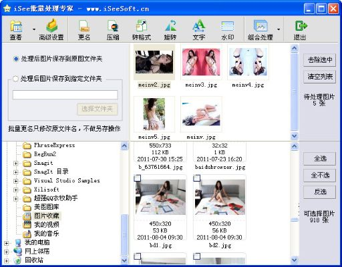Check the box on bd2.jpg
This screenshot has height=267, width=342.
(x=197, y=178)
